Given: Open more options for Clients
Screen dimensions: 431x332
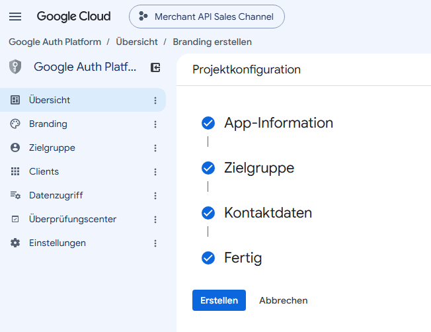Looking at the screenshot, I should (155, 172).
